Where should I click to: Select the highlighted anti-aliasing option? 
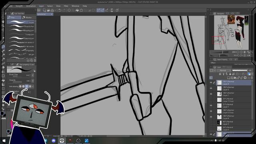27,86
